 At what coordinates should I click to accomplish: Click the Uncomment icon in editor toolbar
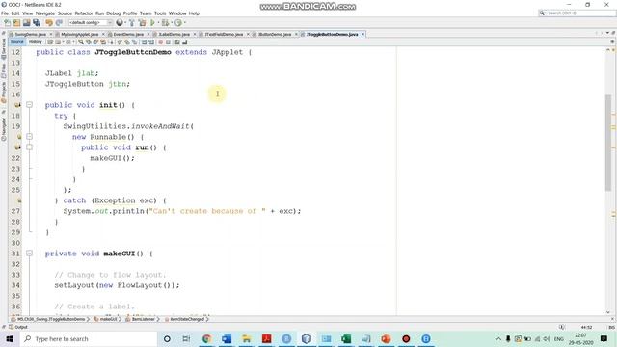click(x=184, y=42)
